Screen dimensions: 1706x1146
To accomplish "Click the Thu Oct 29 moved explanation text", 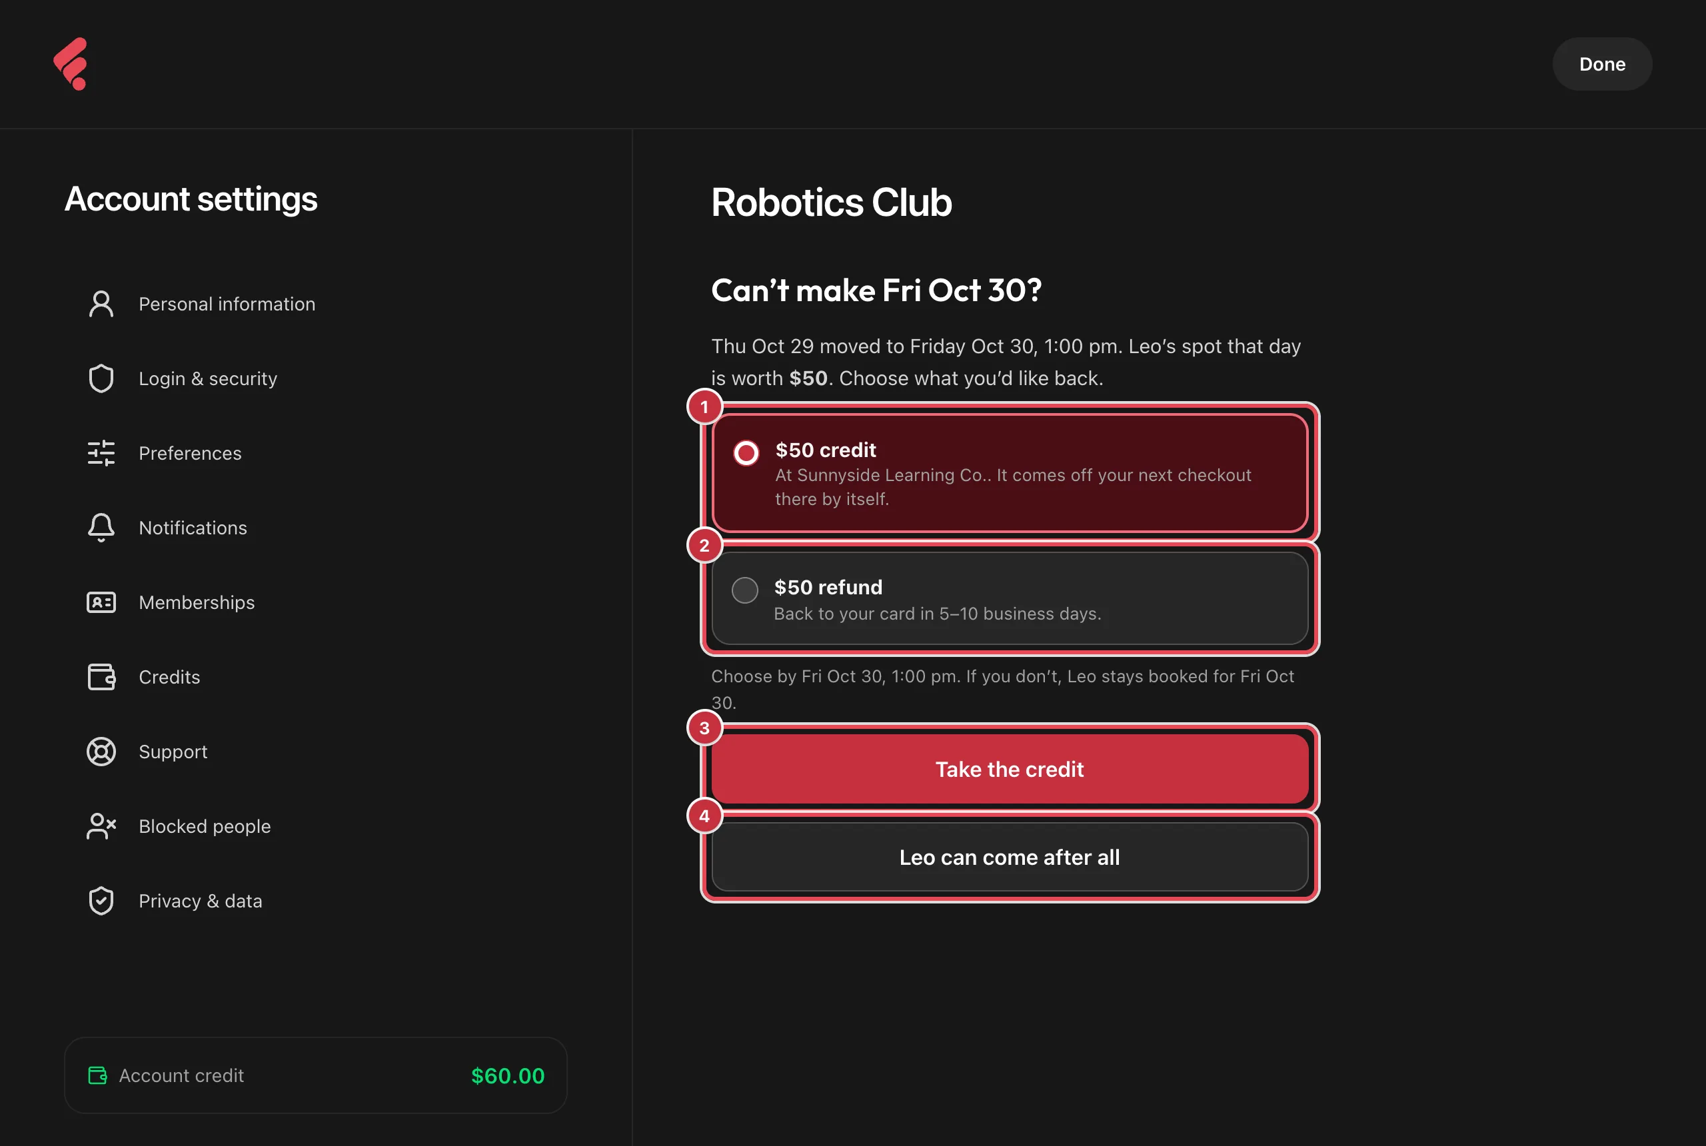I will (x=1006, y=362).
